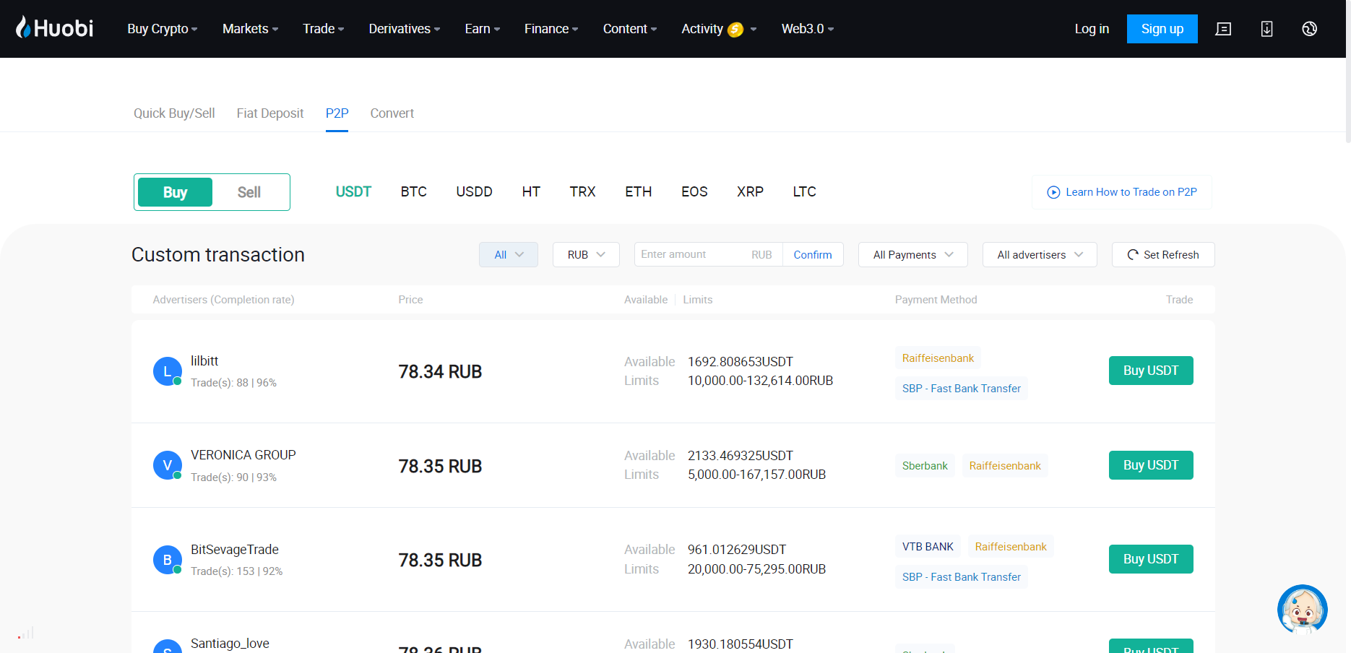The height and width of the screenshot is (653, 1351).
Task: Click the Set Refresh button
Action: pos(1162,255)
